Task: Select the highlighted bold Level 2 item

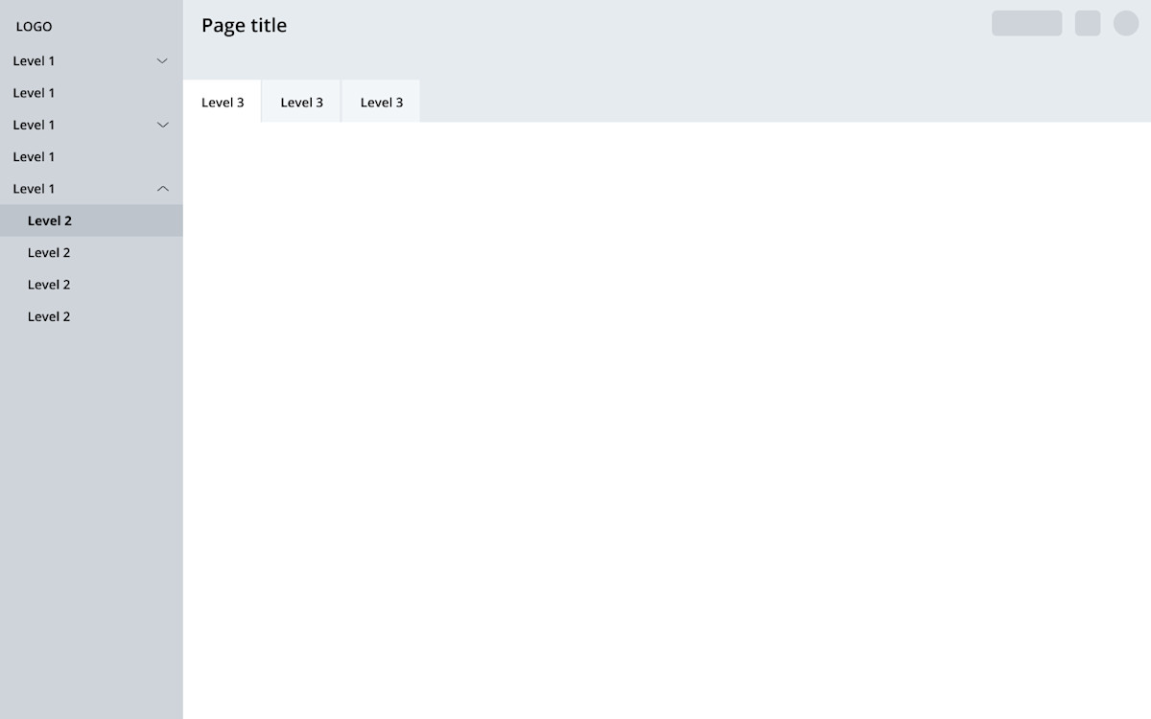Action: [50, 220]
